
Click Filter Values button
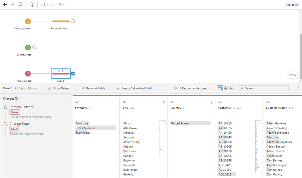coord(60,88)
